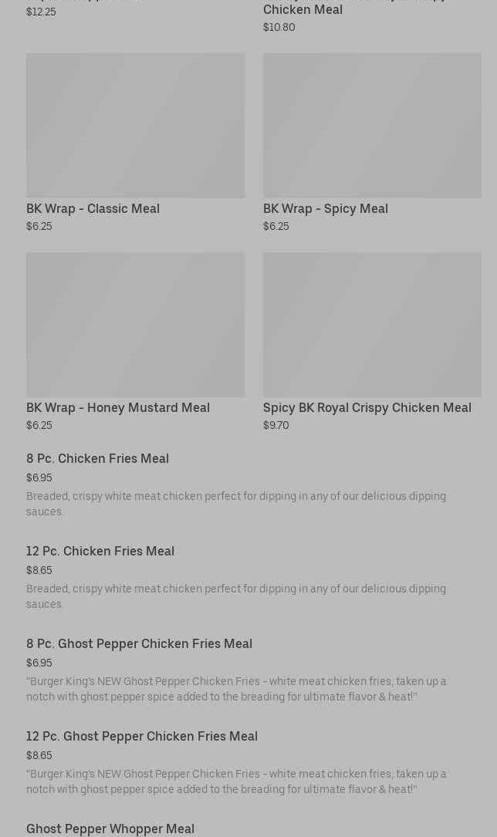Click the Chicken Meal title at top right
Image resolution: width=497 pixels, height=837 pixels.
point(303,10)
